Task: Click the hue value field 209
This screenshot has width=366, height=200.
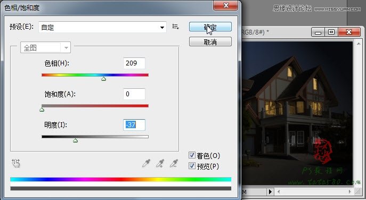Action: [x=134, y=63]
